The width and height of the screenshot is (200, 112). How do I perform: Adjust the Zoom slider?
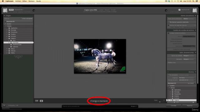(160, 102)
